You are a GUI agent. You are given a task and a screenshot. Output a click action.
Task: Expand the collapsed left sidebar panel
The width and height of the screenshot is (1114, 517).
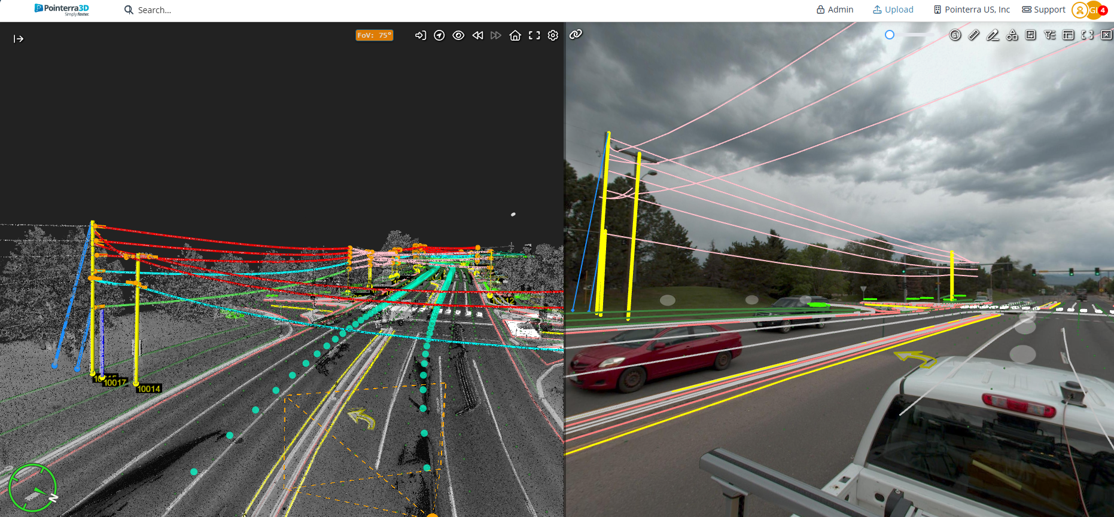tap(19, 39)
